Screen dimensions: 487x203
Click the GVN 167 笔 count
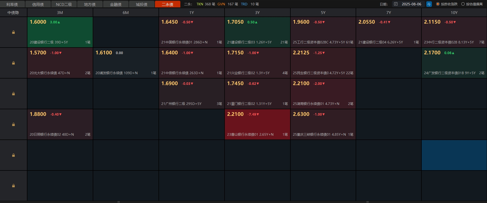click(228, 4)
